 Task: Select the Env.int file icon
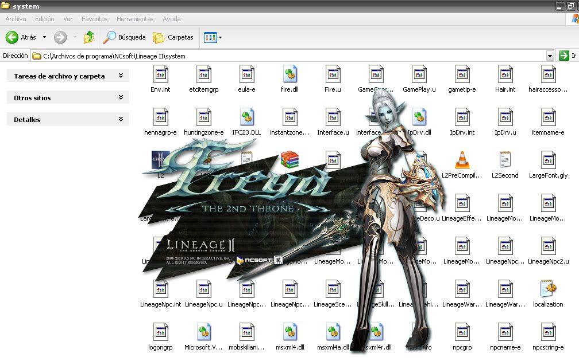(x=161, y=74)
